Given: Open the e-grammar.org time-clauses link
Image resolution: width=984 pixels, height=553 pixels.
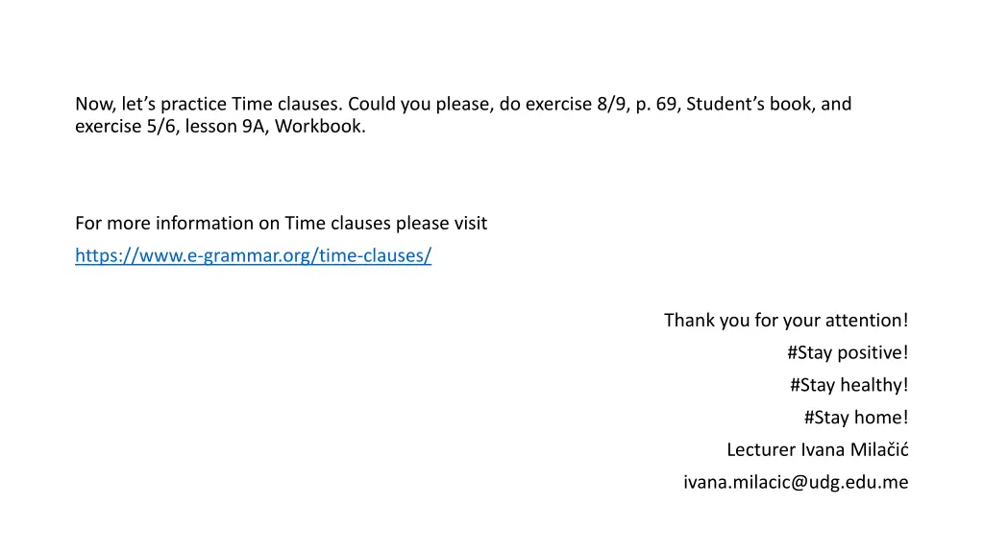Looking at the screenshot, I should pos(253,256).
